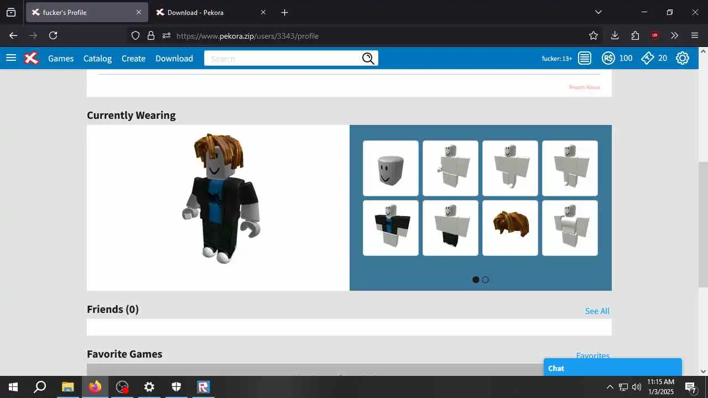The height and width of the screenshot is (398, 708).
Task: Open a new tab with plus button
Action: [284, 12]
